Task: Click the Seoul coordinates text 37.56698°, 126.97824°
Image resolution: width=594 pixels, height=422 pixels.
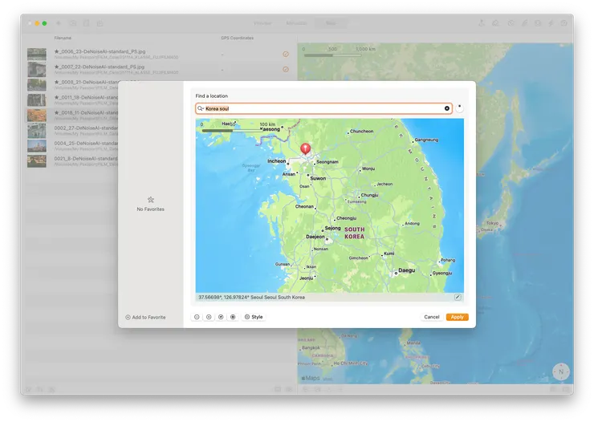Action: pos(224,297)
